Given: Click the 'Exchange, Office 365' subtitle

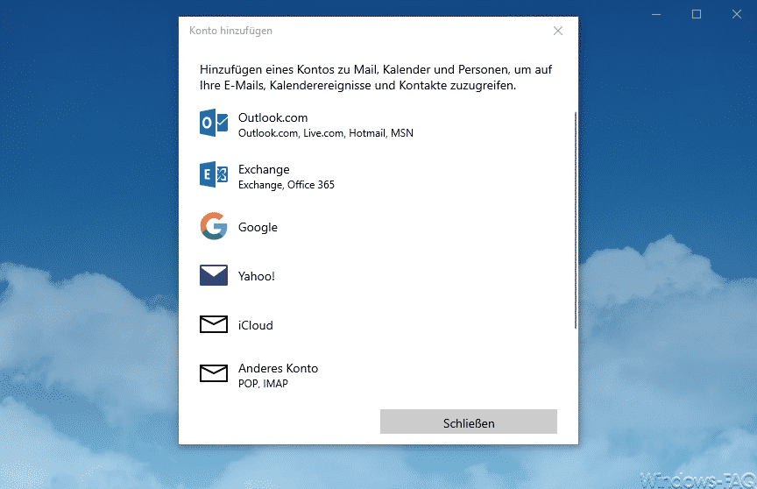Looking at the screenshot, I should pos(287,185).
